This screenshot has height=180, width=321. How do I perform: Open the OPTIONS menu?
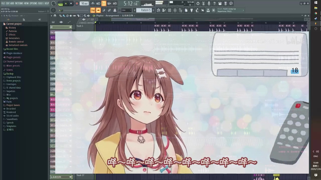(33, 3)
